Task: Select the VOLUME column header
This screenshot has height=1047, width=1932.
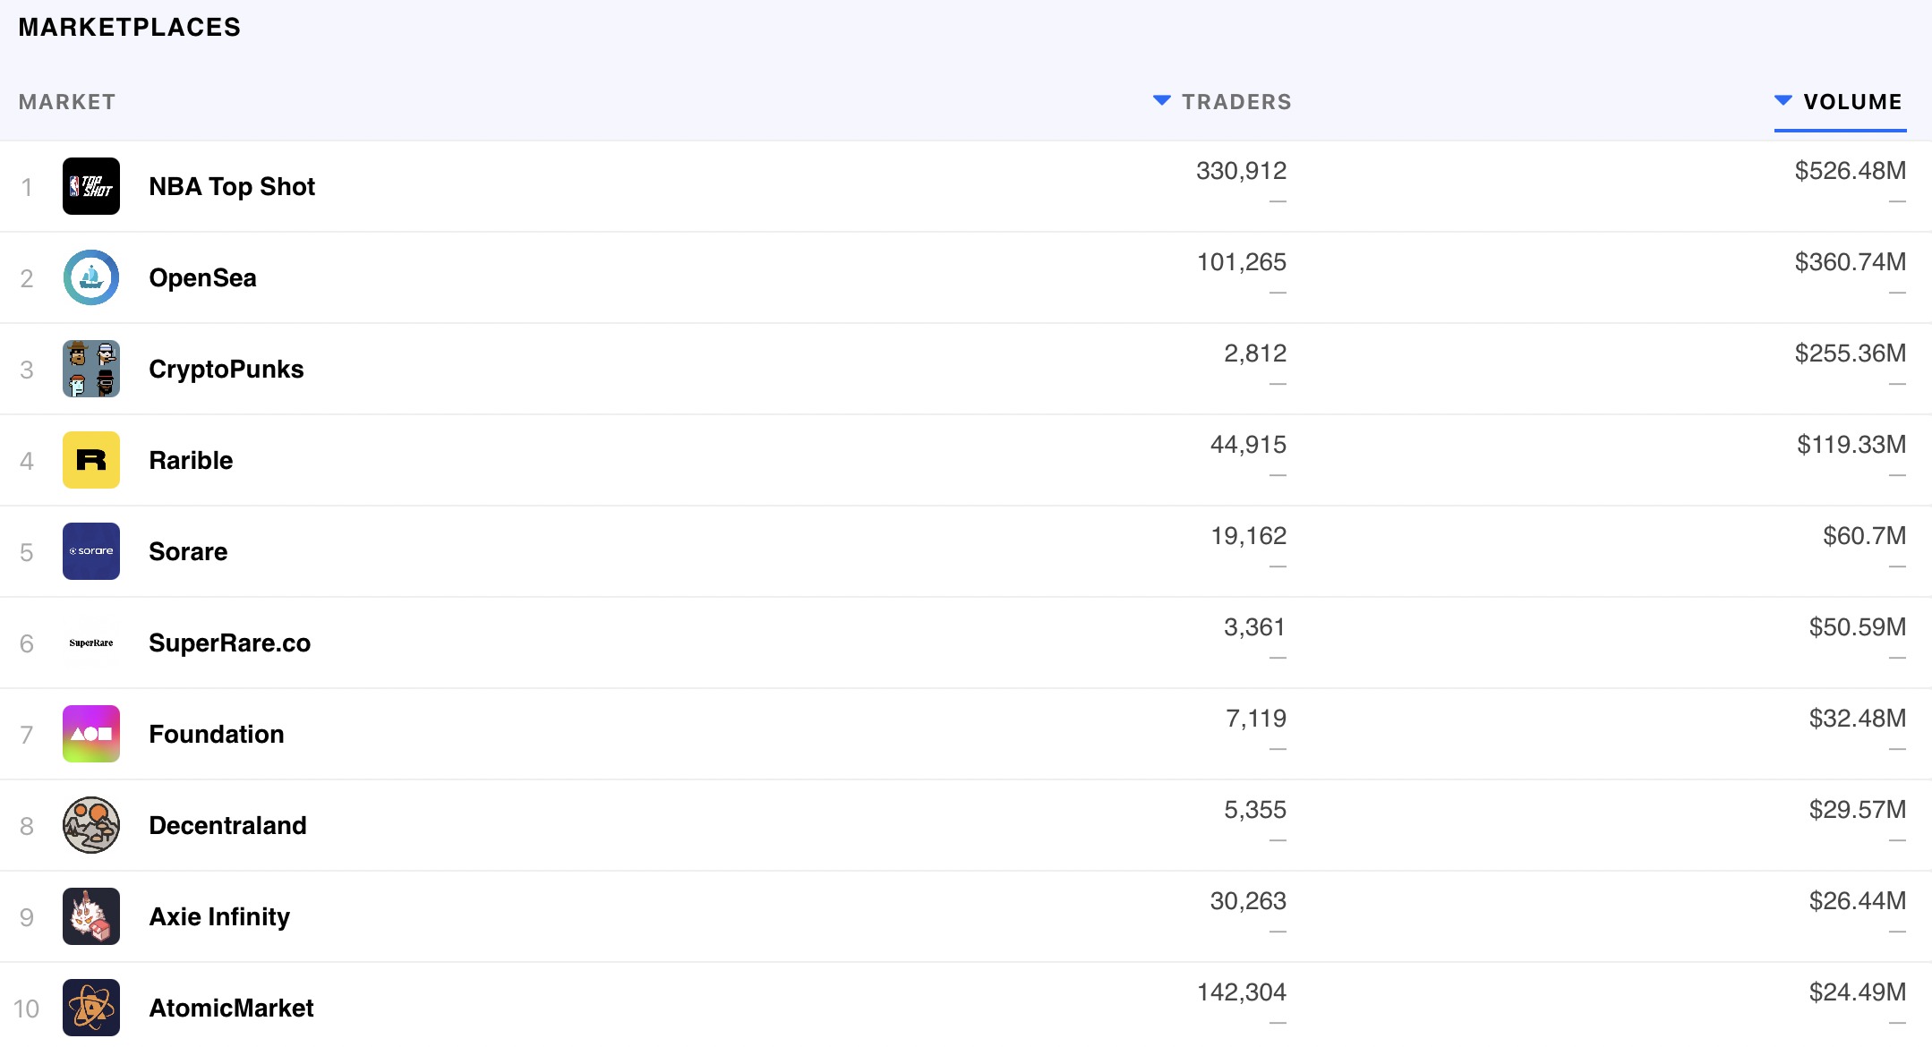Action: pyautogui.click(x=1852, y=102)
